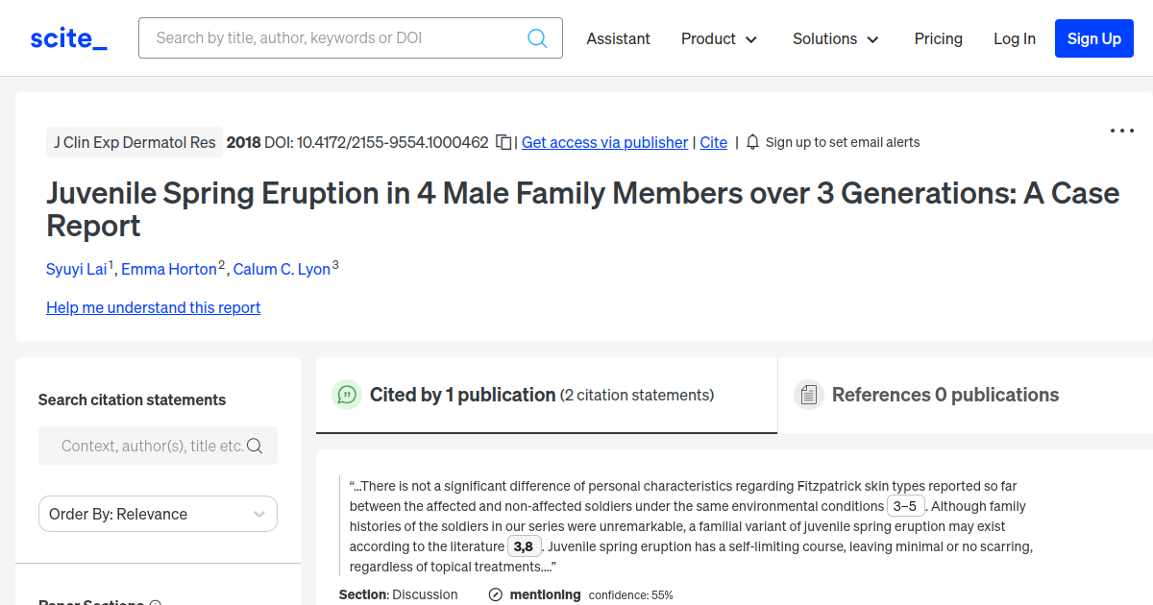
Task: Click the mentioning checkmark icon
Action: click(494, 594)
